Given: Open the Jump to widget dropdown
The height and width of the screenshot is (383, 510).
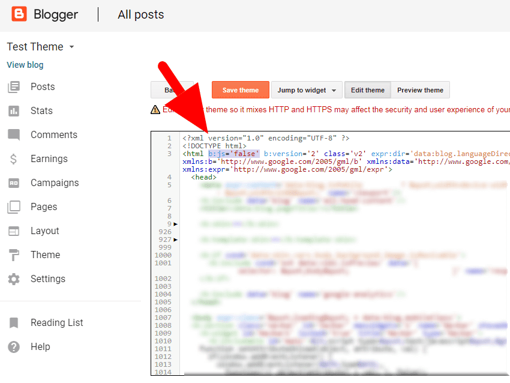Looking at the screenshot, I should point(307,89).
